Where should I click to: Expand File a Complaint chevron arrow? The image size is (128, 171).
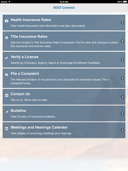coord(122,78)
